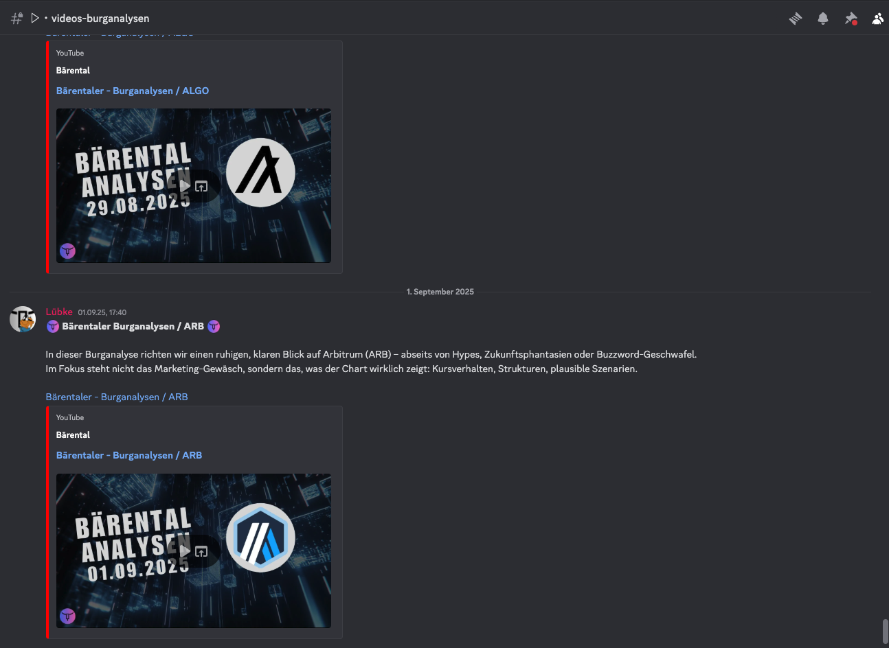
Task: Show pinned messages for this channel
Action: pyautogui.click(x=851, y=19)
